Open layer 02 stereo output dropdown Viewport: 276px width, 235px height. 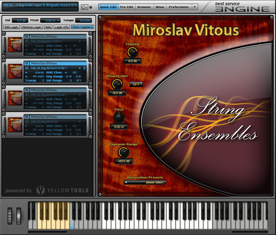tap(26, 72)
